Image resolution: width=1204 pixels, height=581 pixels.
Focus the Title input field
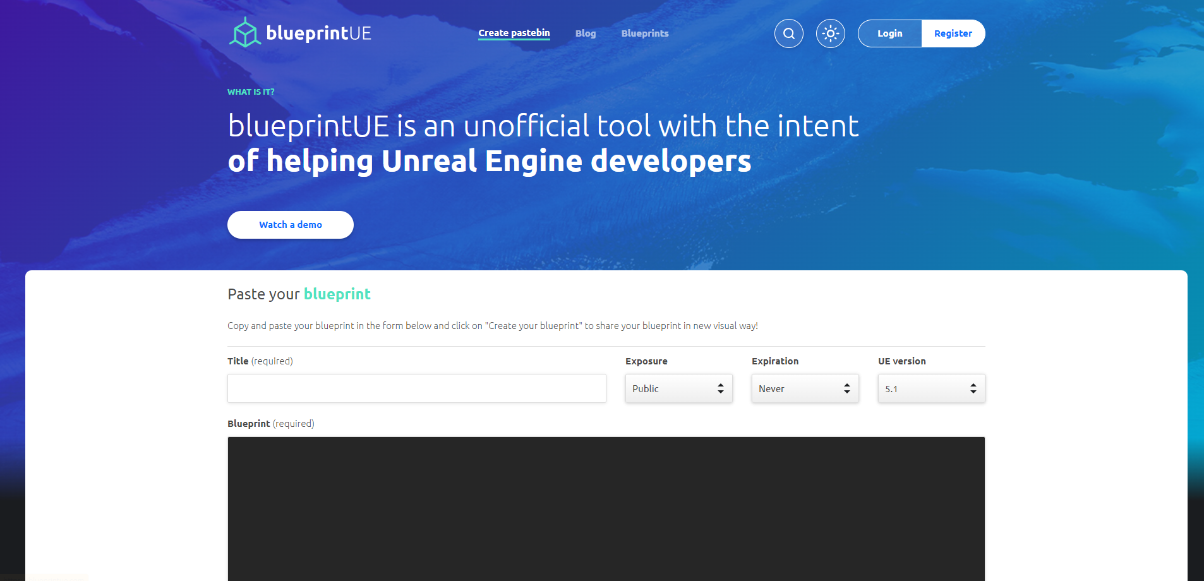point(417,388)
